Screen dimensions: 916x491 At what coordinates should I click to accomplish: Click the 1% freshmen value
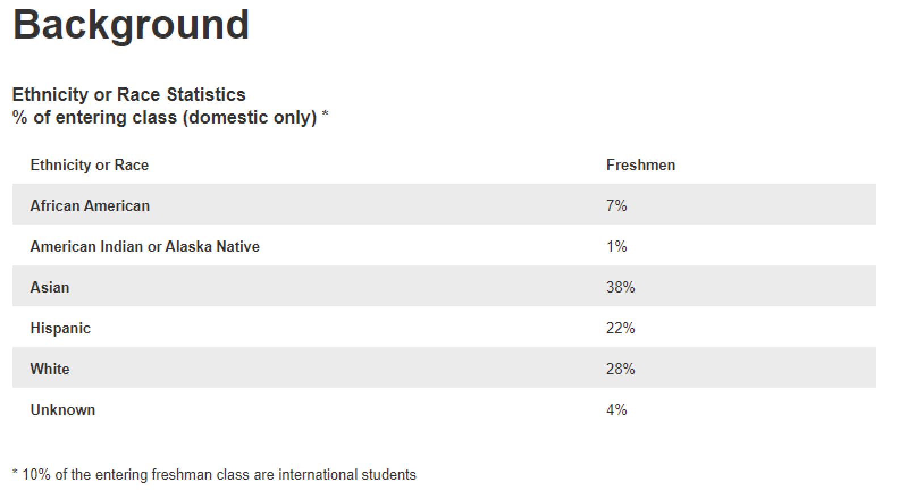click(616, 247)
